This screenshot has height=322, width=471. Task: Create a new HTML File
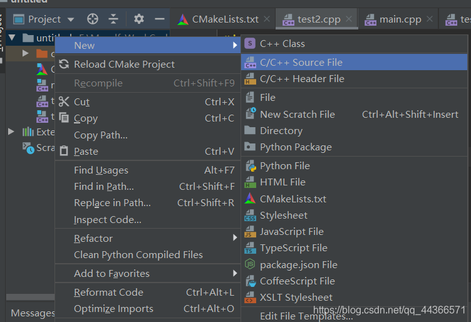(x=354, y=182)
